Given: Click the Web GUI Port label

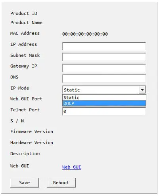Looking at the screenshot, I should 26,99.
